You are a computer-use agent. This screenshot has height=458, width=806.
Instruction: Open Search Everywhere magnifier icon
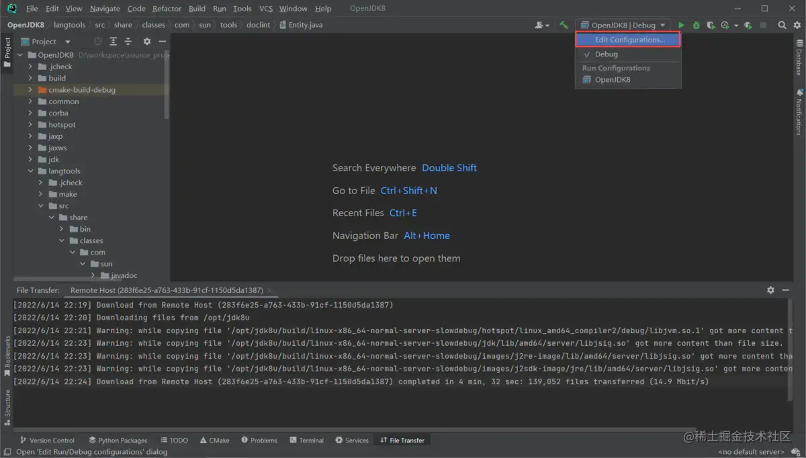tap(782, 25)
